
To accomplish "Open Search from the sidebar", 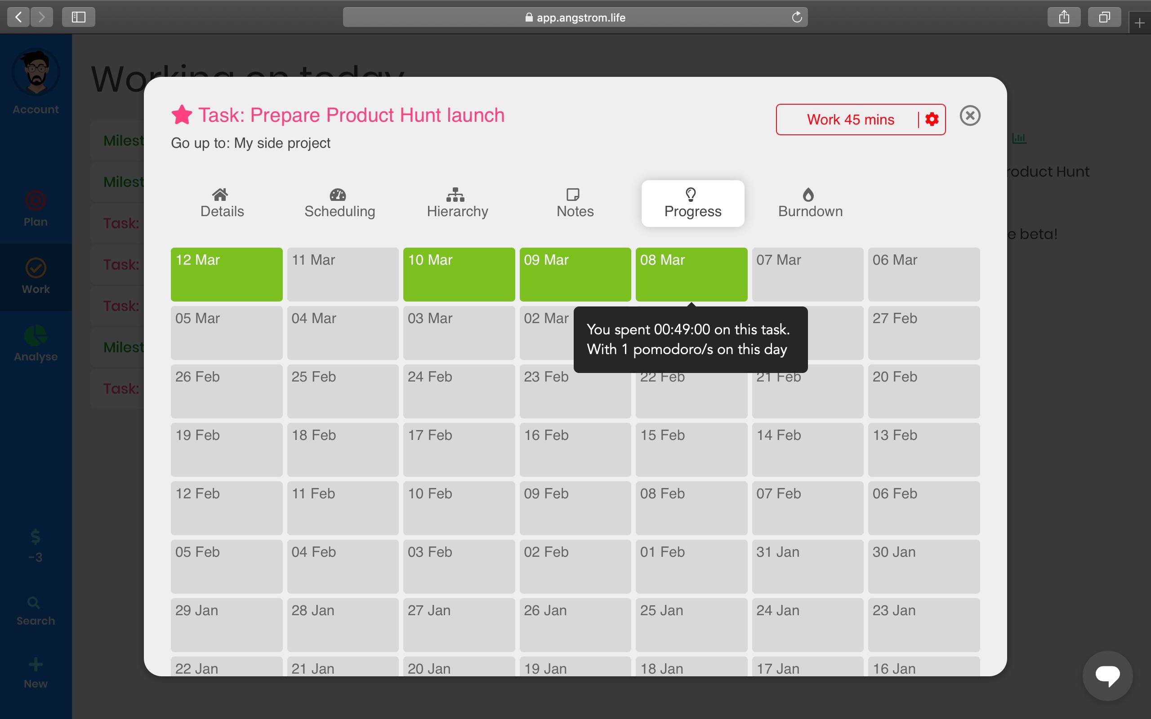I will [35, 611].
